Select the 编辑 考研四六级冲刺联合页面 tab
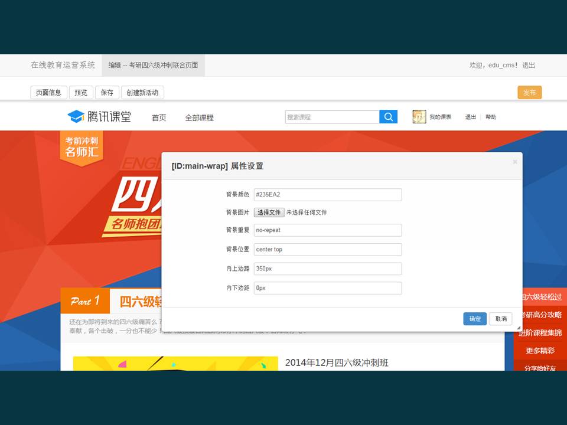Viewport: 567px width, 425px height. click(153, 66)
